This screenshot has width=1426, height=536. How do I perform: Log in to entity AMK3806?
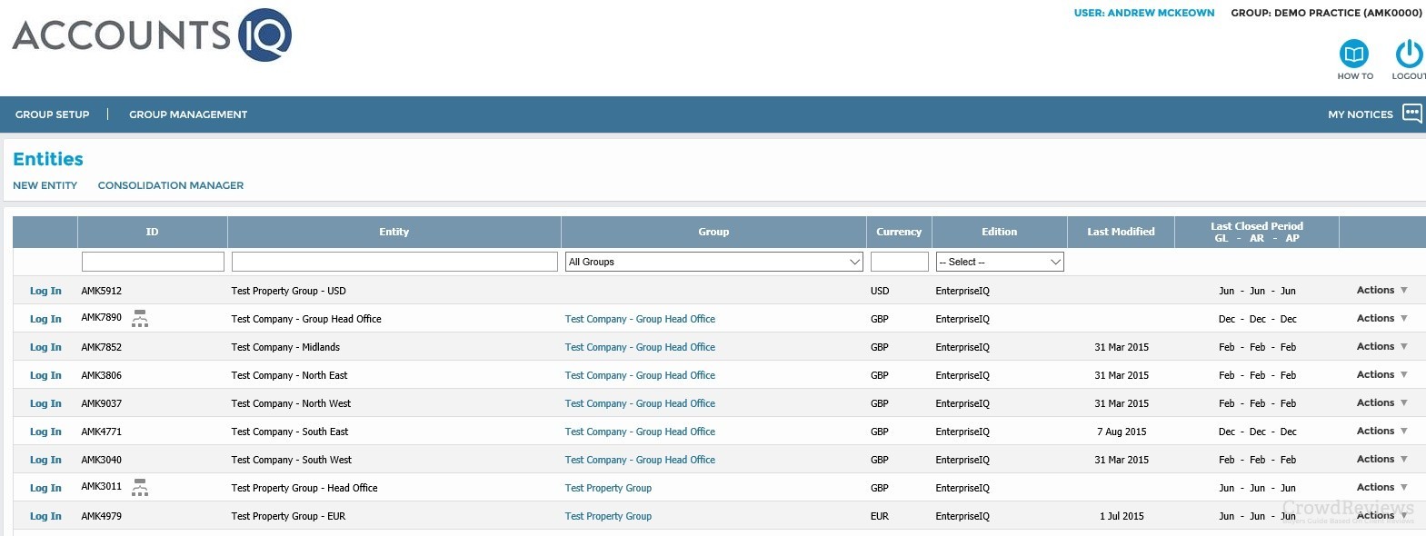pos(45,375)
